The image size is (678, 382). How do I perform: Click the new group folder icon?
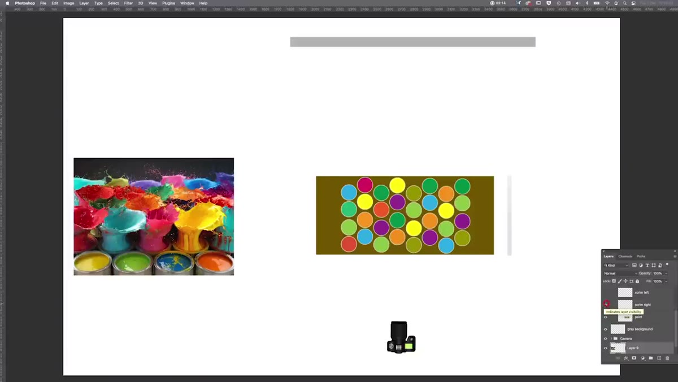651,358
